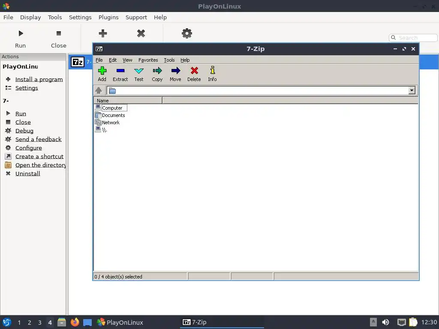Open the PlayOnLinux File menu

(x=8, y=17)
